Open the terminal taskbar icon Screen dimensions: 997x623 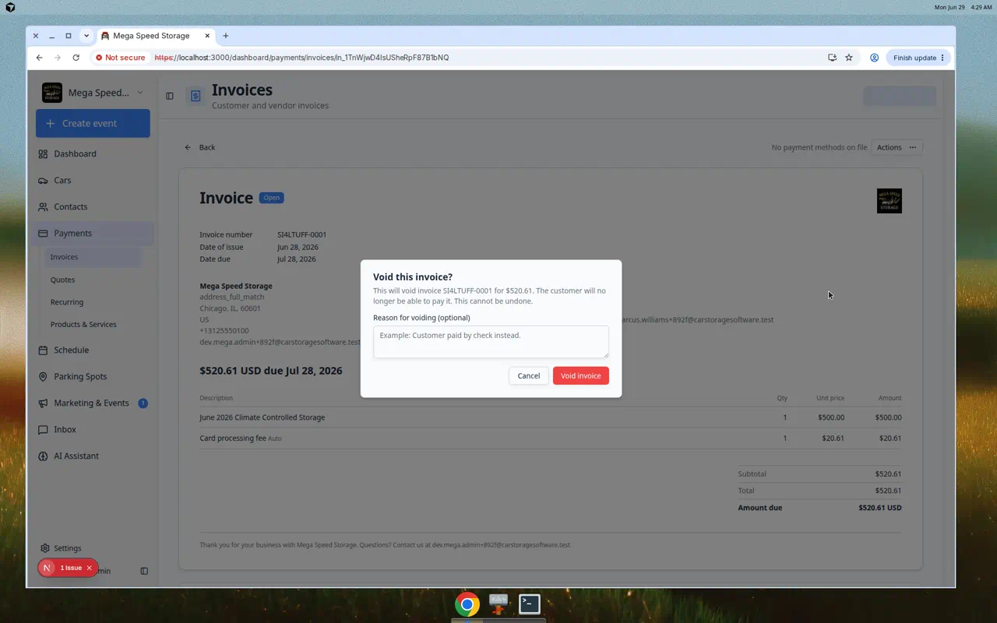coord(530,604)
